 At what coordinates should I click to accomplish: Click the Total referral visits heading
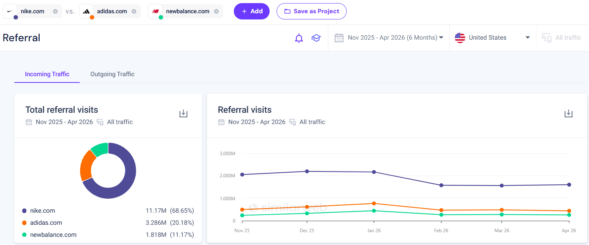[61, 110]
